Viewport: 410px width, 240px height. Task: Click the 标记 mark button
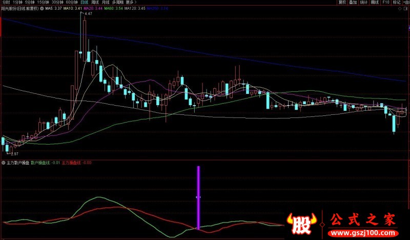[397, 2]
